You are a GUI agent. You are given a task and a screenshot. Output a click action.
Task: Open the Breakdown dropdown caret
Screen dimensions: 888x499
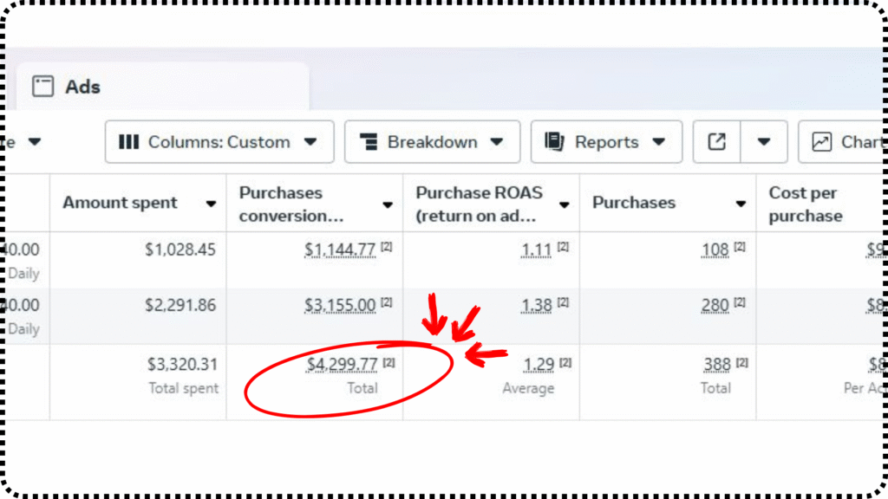[496, 142]
